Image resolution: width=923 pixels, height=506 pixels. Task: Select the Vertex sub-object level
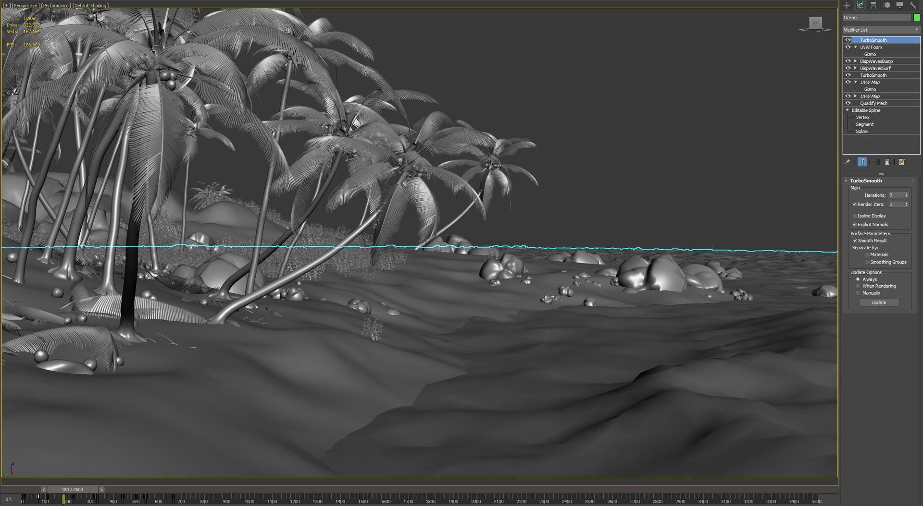(862, 118)
